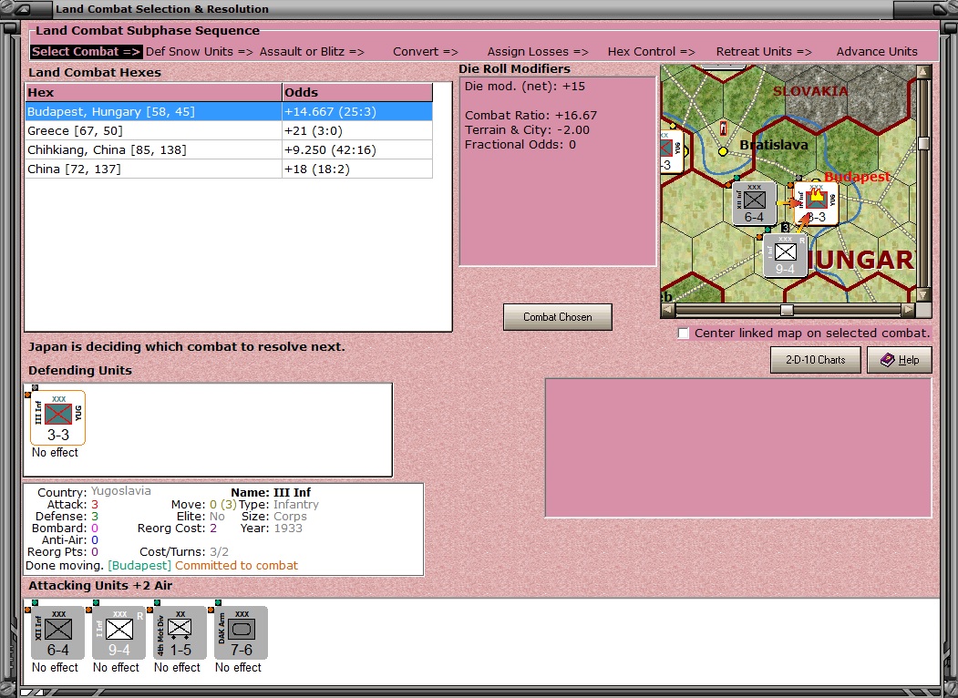This screenshot has height=698, width=958.
Task: Click the yellow Bratislava city dot on map
Action: pos(723,151)
